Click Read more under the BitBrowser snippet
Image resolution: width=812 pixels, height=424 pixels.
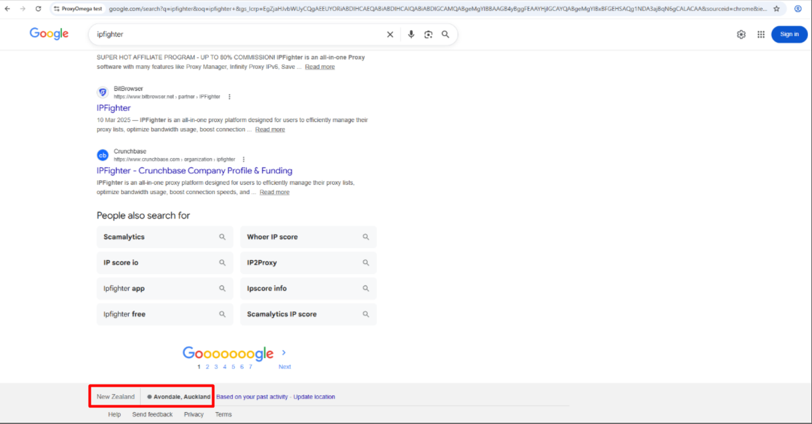coord(270,129)
